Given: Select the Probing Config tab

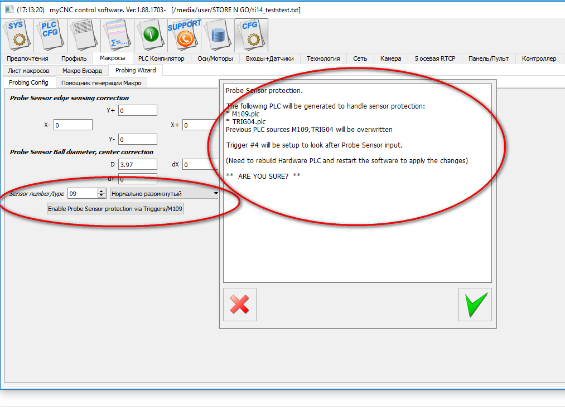Looking at the screenshot, I should pos(28,82).
